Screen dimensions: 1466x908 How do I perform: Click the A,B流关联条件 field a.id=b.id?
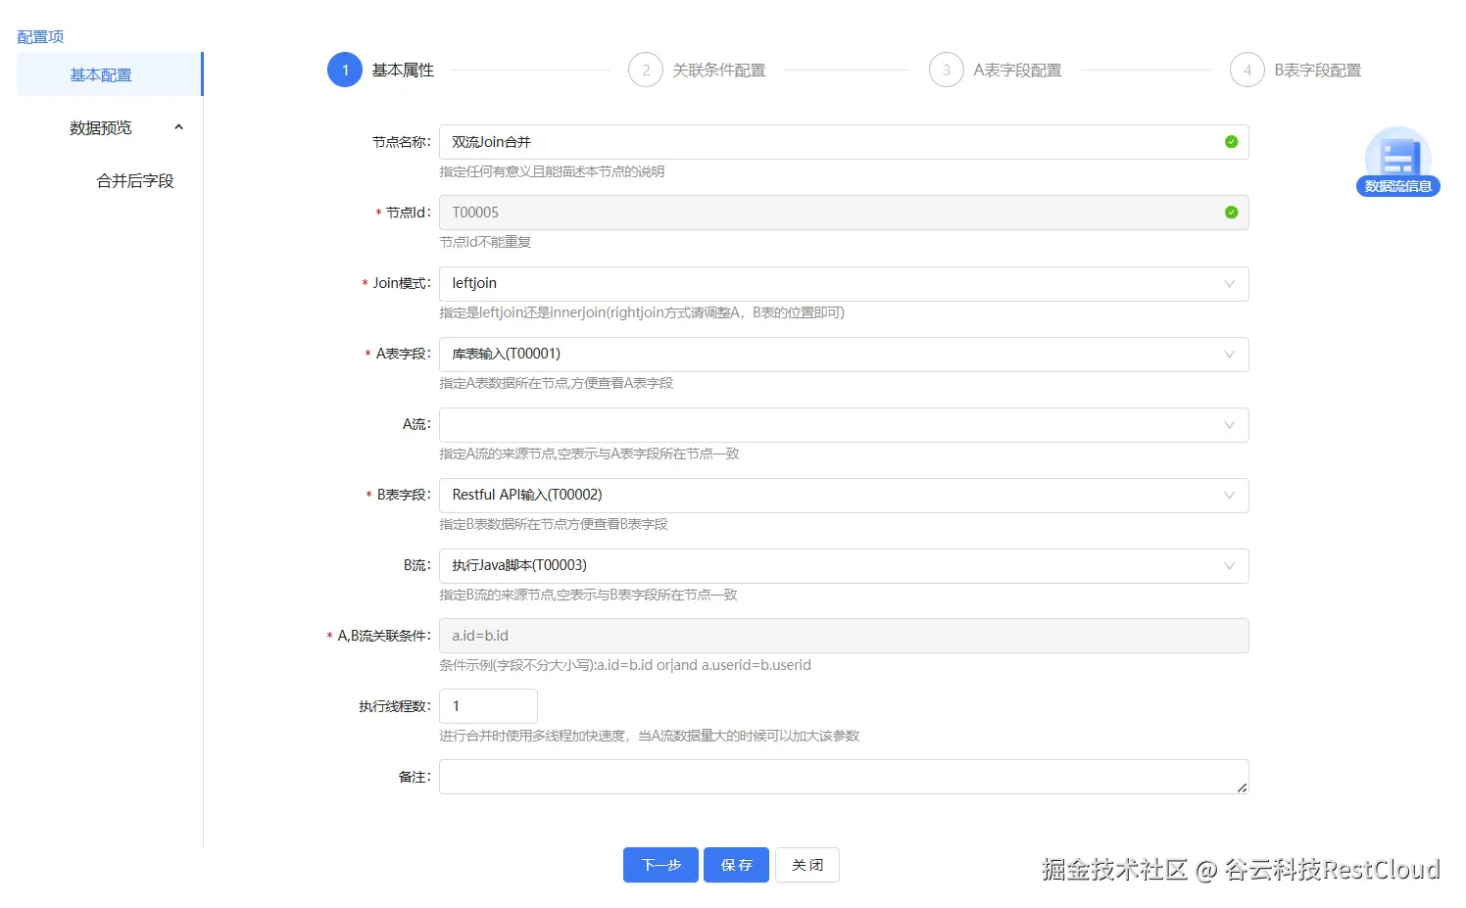pyautogui.click(x=844, y=636)
